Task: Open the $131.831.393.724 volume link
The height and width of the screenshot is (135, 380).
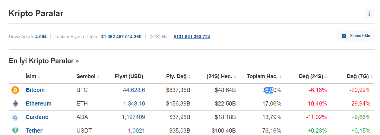Action: point(192,37)
